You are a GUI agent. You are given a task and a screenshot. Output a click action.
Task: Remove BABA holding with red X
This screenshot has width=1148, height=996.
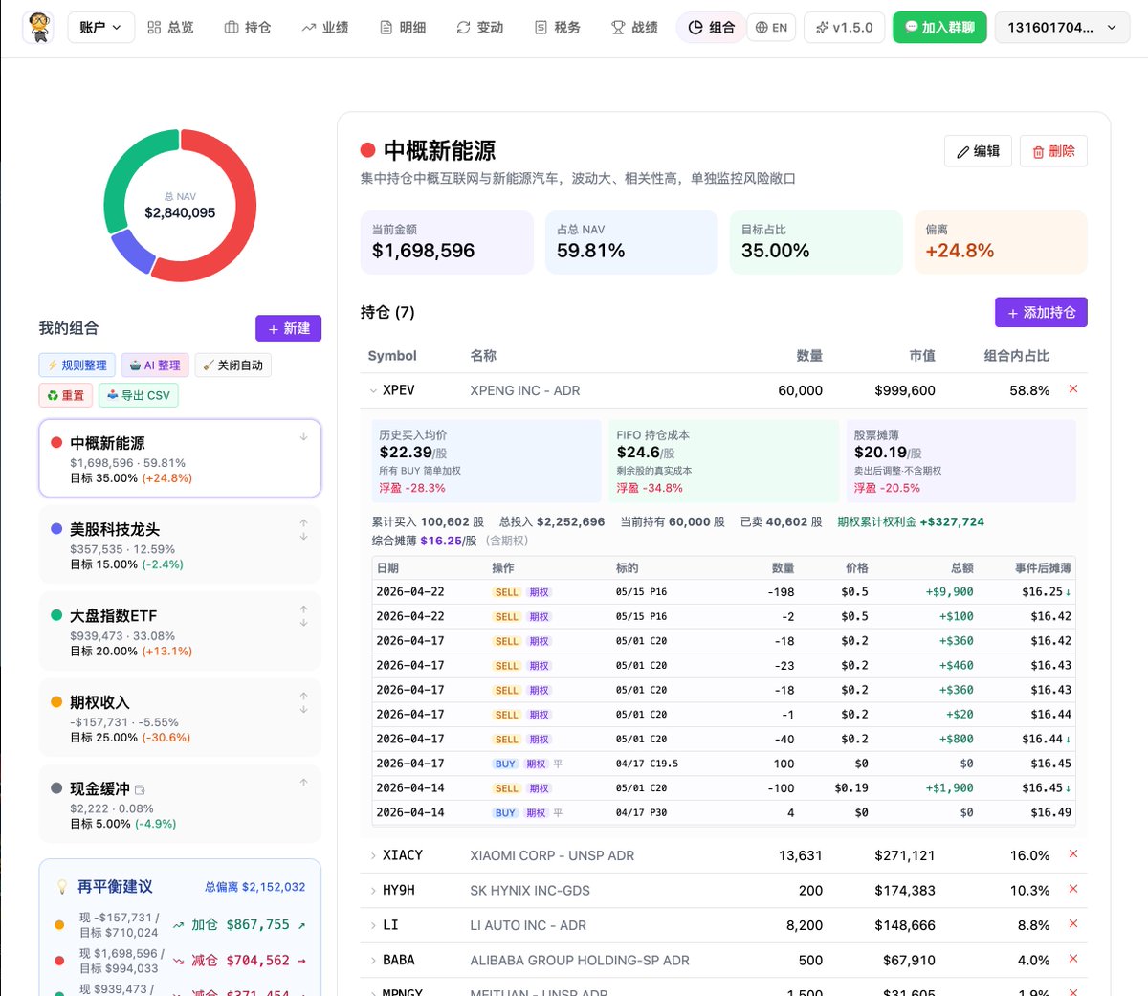(x=1072, y=958)
